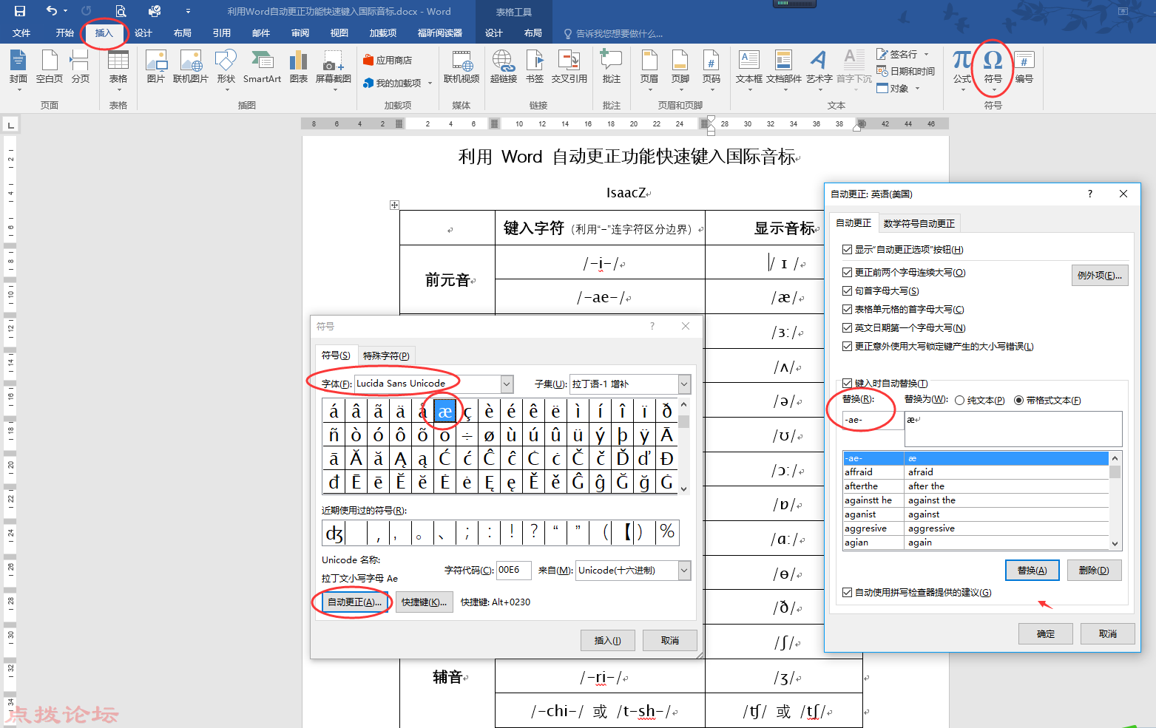1156x728 pixels.
Task: Toggle 'Show AutoCorrect Options buttons' checkbox (显示自动更正选项按钮)
Action: pos(848,250)
